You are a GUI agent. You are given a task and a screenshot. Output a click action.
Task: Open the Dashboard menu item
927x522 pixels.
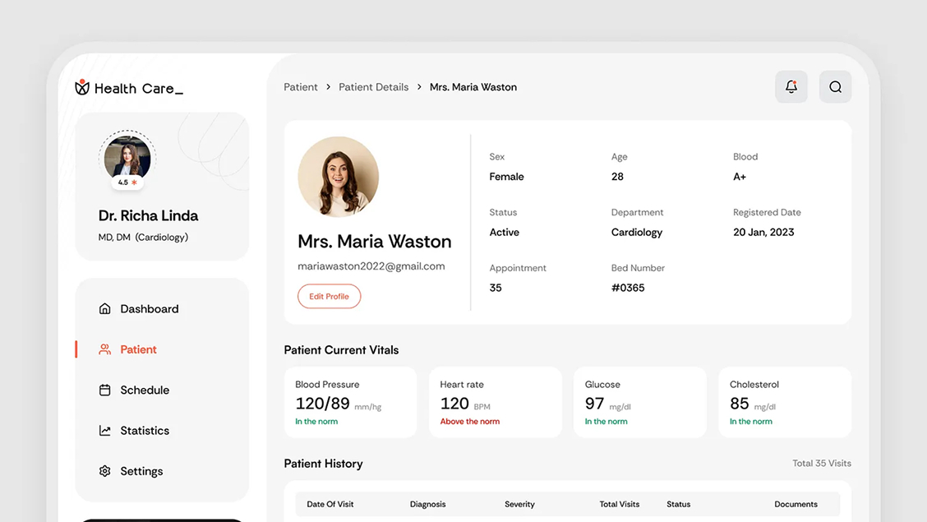click(149, 309)
